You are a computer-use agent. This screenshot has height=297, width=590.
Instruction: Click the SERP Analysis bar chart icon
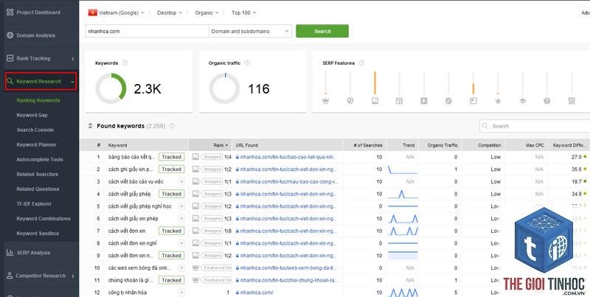[x=10, y=253]
